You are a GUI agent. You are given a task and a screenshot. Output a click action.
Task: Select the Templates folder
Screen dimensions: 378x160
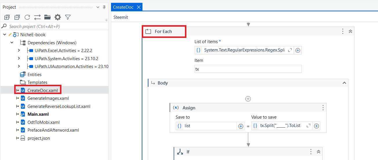37,82
